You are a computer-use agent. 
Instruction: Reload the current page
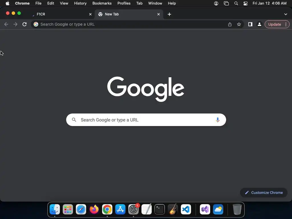(x=25, y=25)
